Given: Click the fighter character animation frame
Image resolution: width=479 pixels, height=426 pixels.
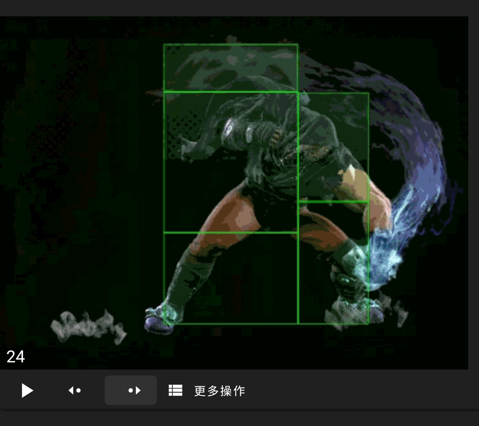Looking at the screenshot, I should pos(234,193).
